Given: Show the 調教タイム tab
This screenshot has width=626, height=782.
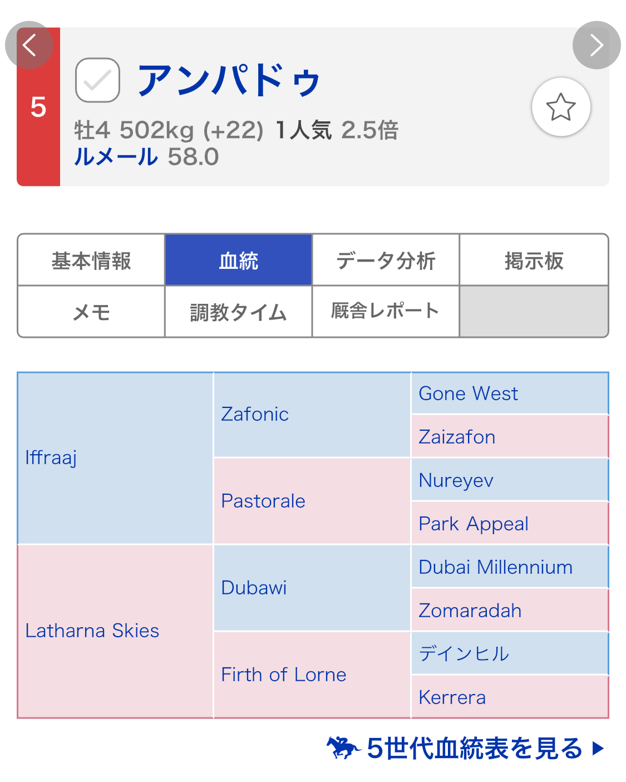Looking at the screenshot, I should tap(239, 312).
